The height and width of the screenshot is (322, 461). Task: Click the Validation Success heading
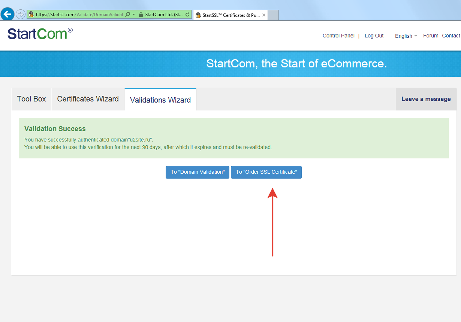pos(55,129)
